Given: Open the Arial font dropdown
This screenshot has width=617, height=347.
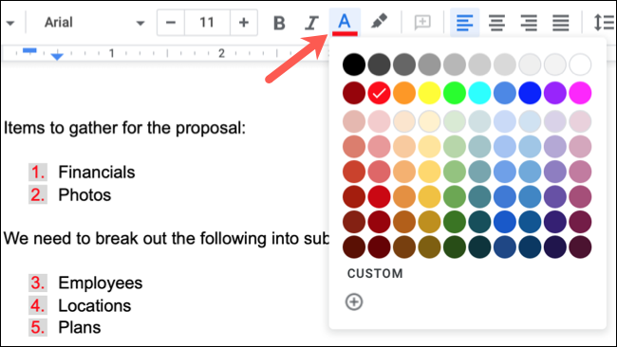Looking at the screenshot, I should coord(93,23).
